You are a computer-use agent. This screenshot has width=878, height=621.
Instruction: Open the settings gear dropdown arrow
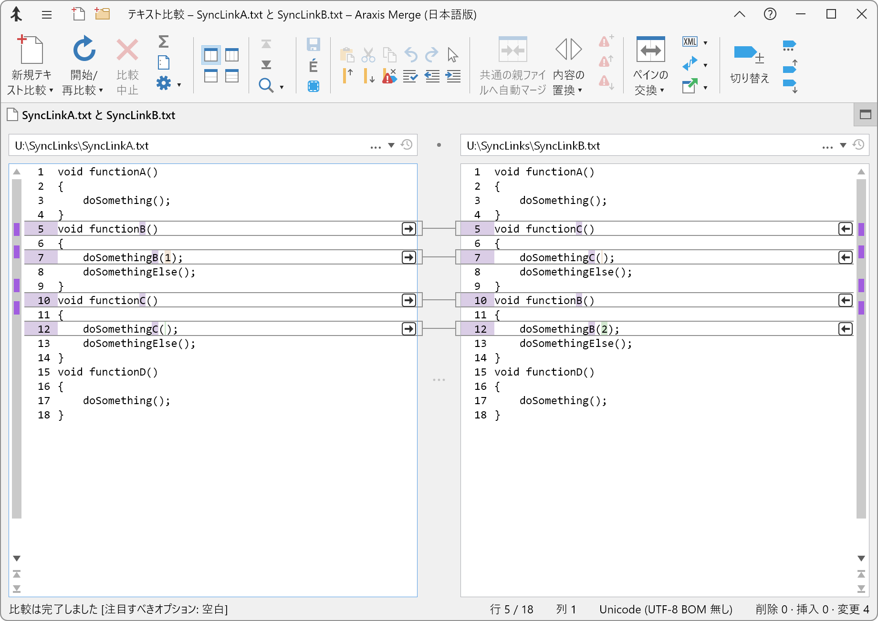tap(179, 85)
